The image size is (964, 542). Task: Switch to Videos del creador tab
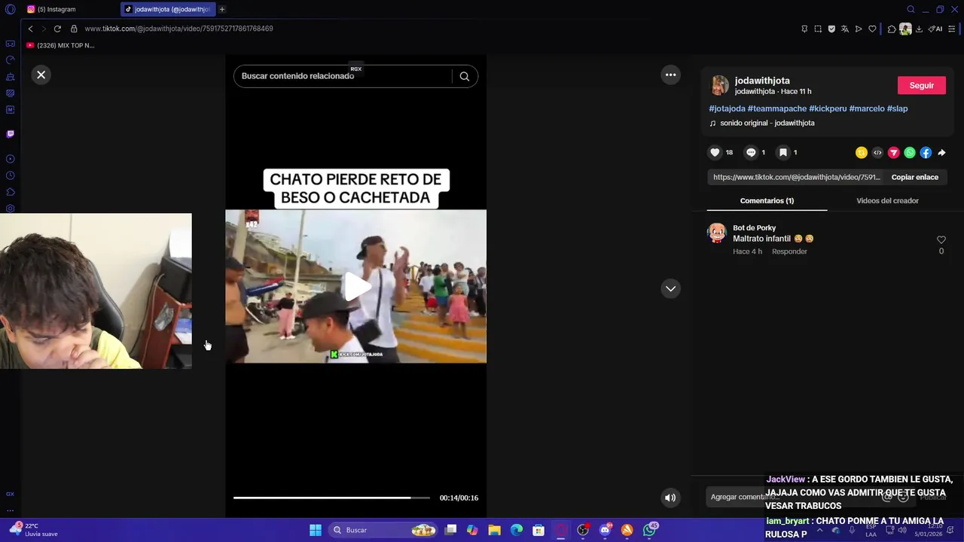[887, 201]
